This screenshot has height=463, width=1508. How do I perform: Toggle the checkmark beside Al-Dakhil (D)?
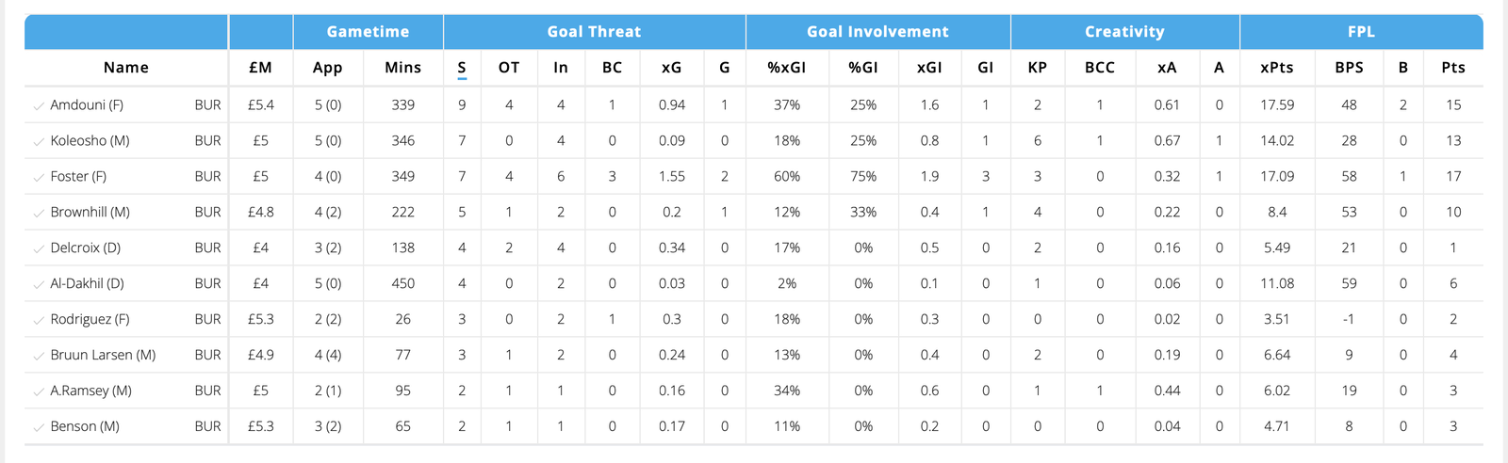coord(39,284)
